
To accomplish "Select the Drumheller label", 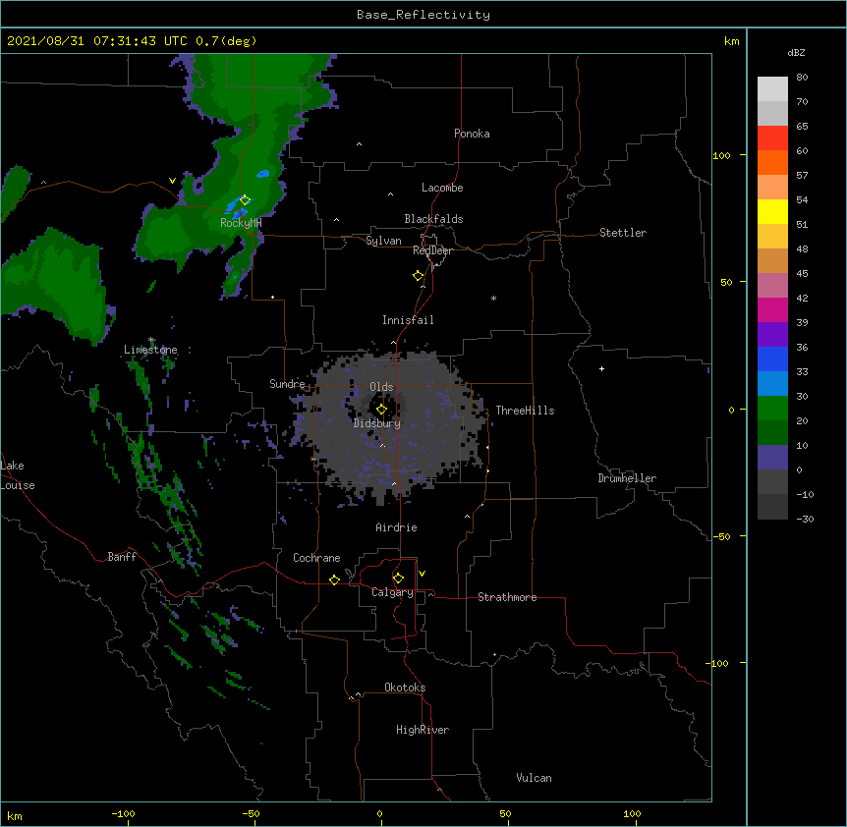I will point(627,478).
